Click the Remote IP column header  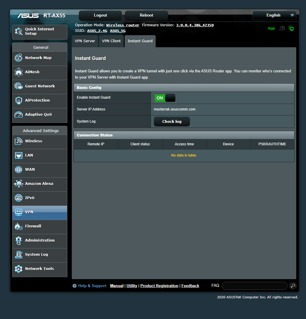click(x=96, y=144)
